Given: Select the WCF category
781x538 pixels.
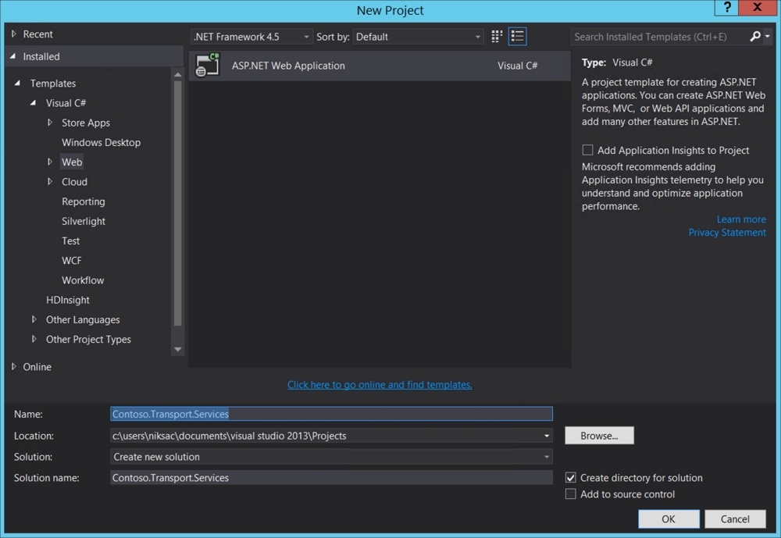Looking at the screenshot, I should (x=71, y=261).
